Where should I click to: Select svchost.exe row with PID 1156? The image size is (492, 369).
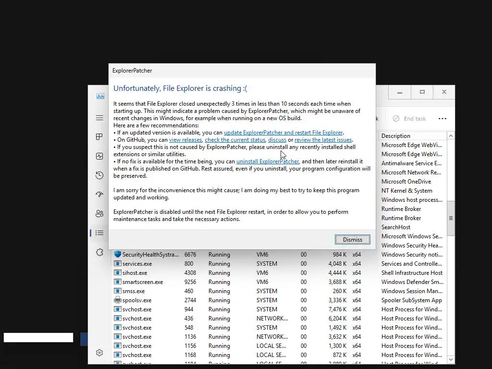click(279, 346)
